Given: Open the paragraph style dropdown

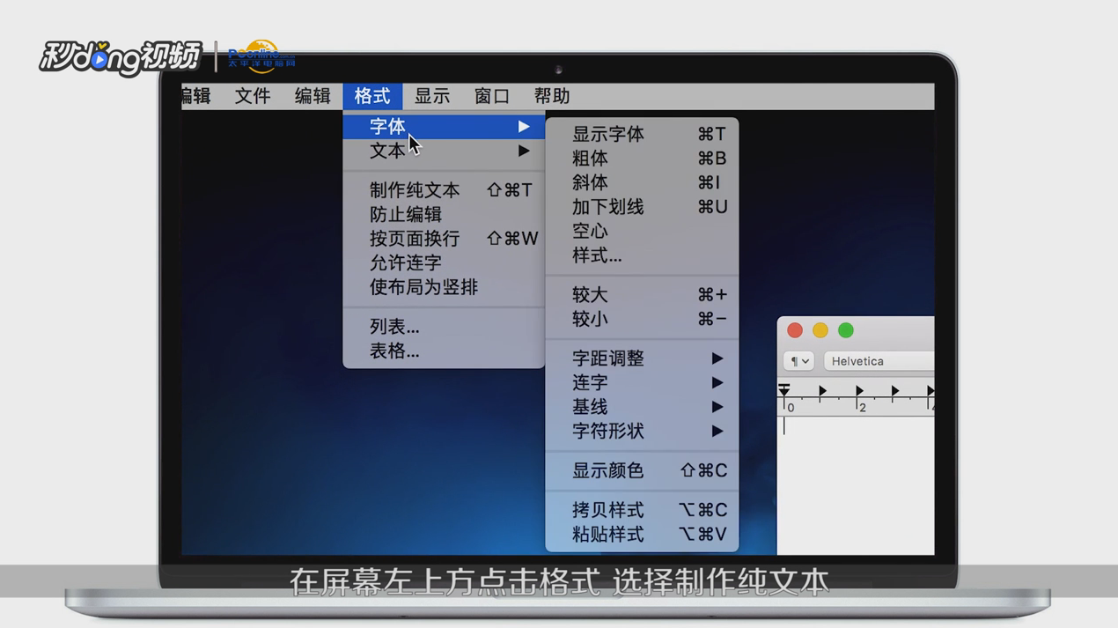Looking at the screenshot, I should point(799,361).
